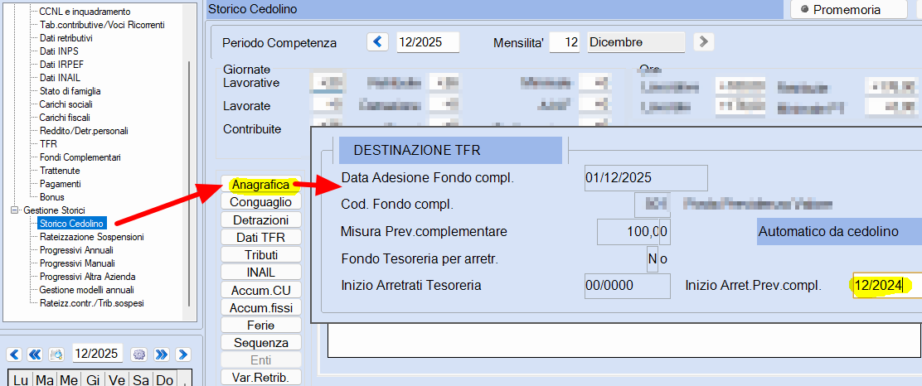
Task: Open the Sequenza section
Action: pyautogui.click(x=261, y=343)
